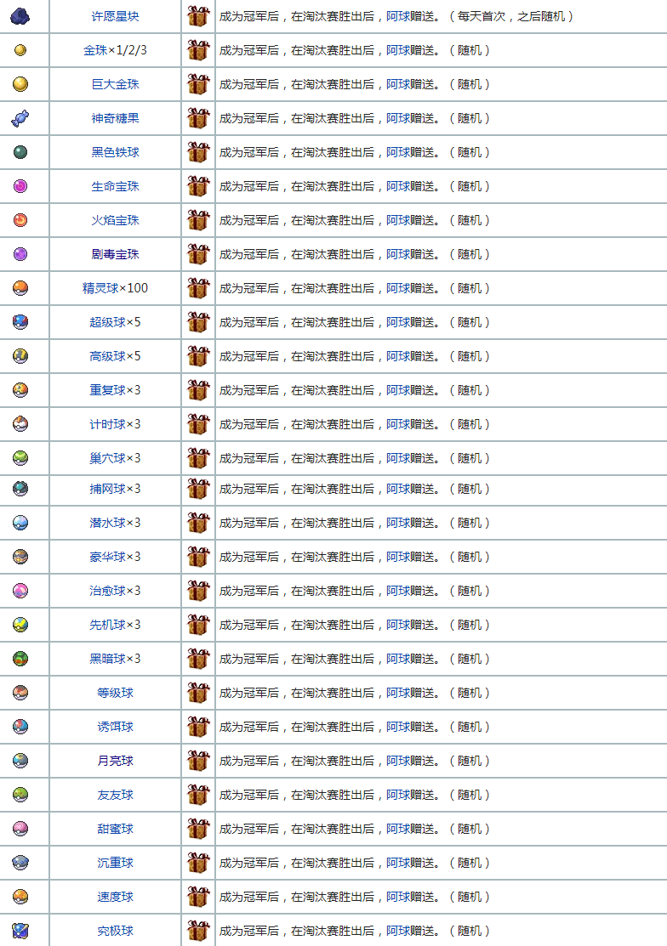Viewport: 667px width, 946px height.
Task: Open the 甜蜜球 link
Action: (x=116, y=829)
